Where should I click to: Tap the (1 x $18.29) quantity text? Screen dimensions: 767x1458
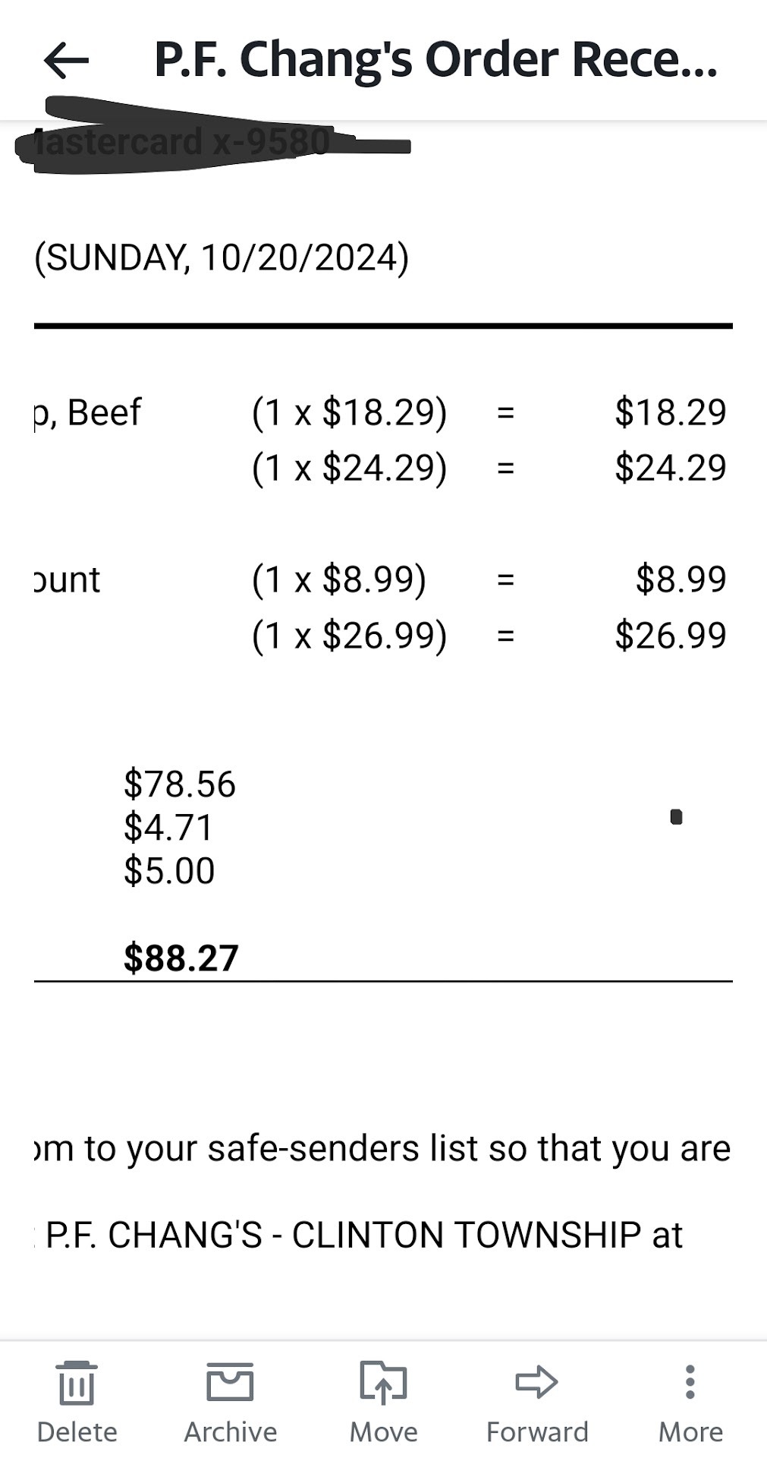tap(349, 412)
